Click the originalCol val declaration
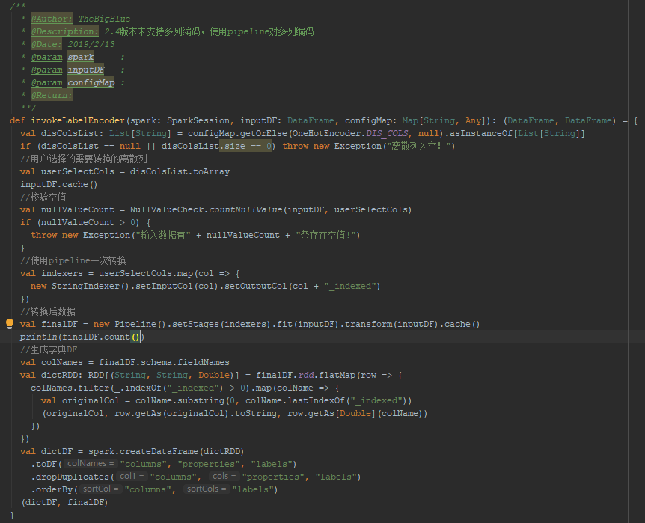Screen dimensions: 645x523 (91, 401)
